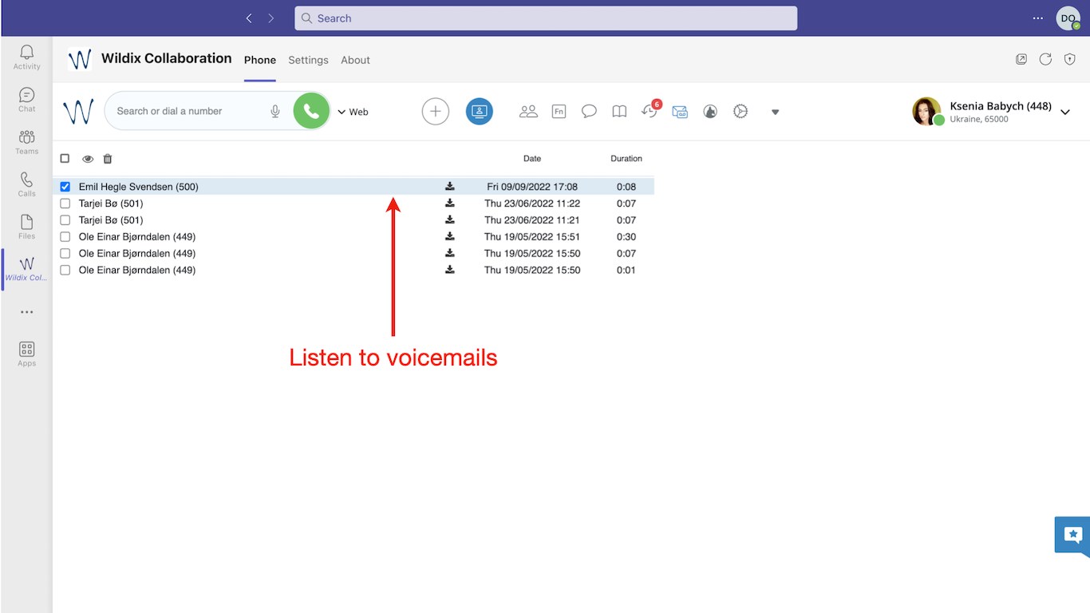Mark as read using the eye icon

coord(88,159)
